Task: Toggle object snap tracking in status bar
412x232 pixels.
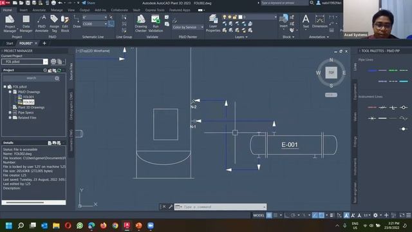Action: [315, 215]
